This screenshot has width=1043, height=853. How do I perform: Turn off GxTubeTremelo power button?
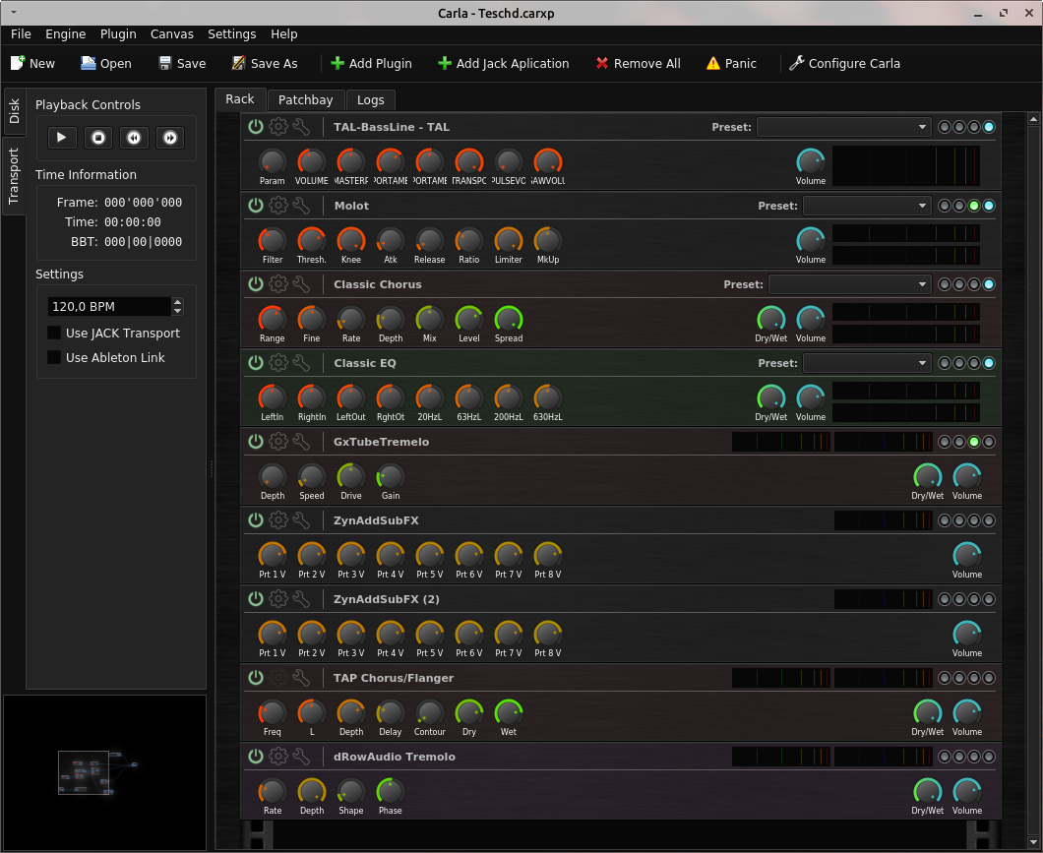click(x=256, y=442)
